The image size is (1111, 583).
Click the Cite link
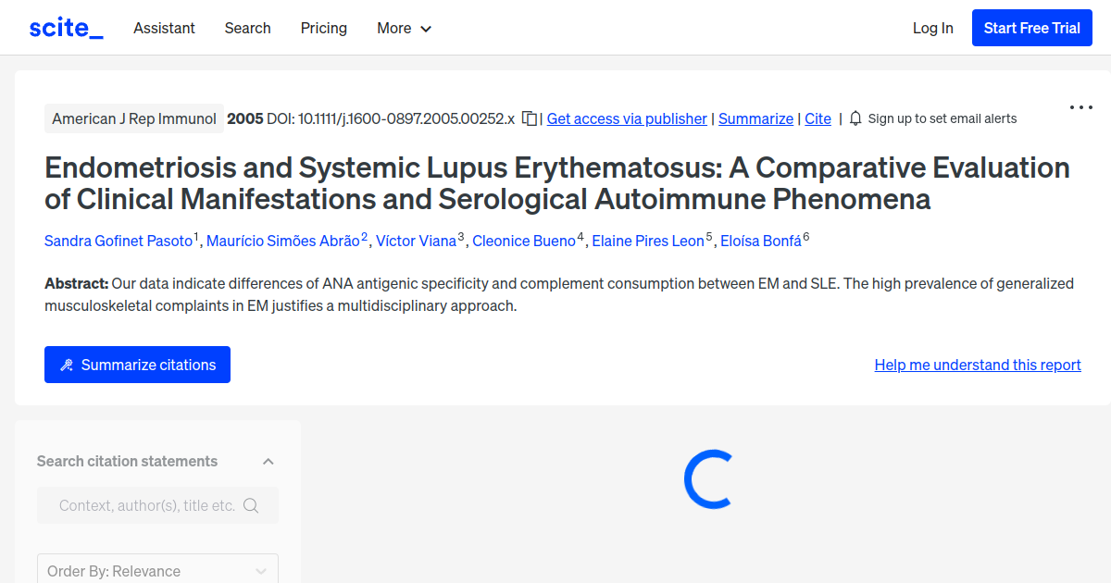coord(818,118)
